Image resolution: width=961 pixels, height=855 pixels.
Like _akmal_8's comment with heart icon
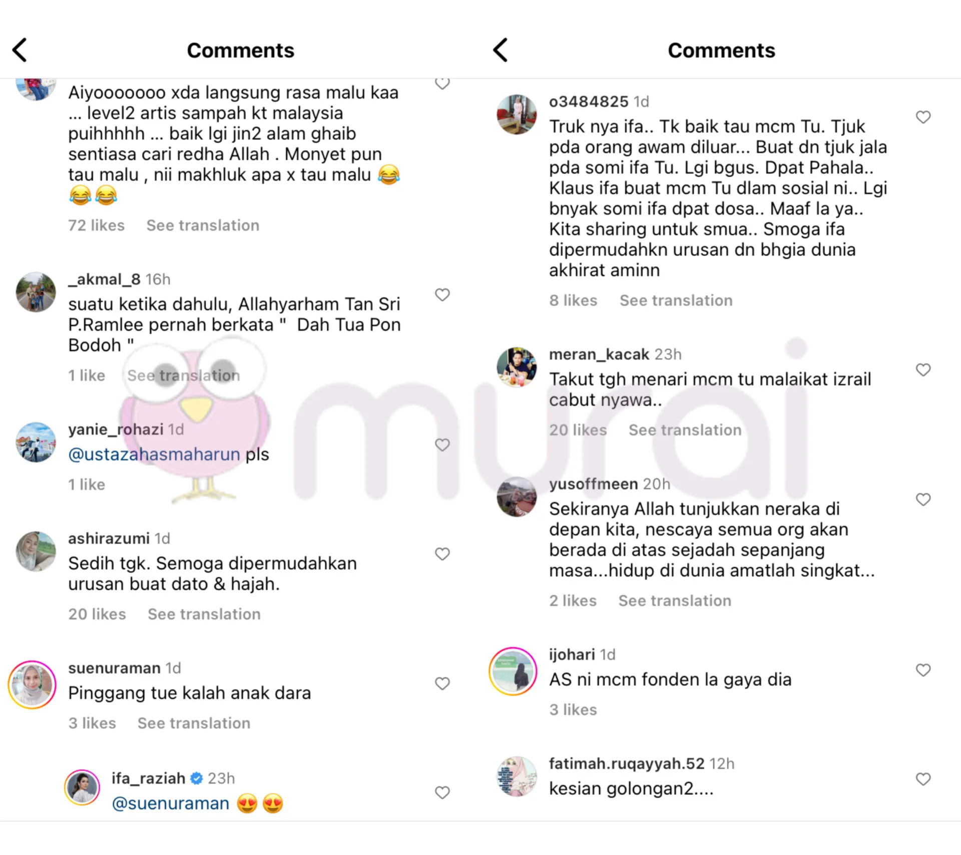tap(442, 295)
